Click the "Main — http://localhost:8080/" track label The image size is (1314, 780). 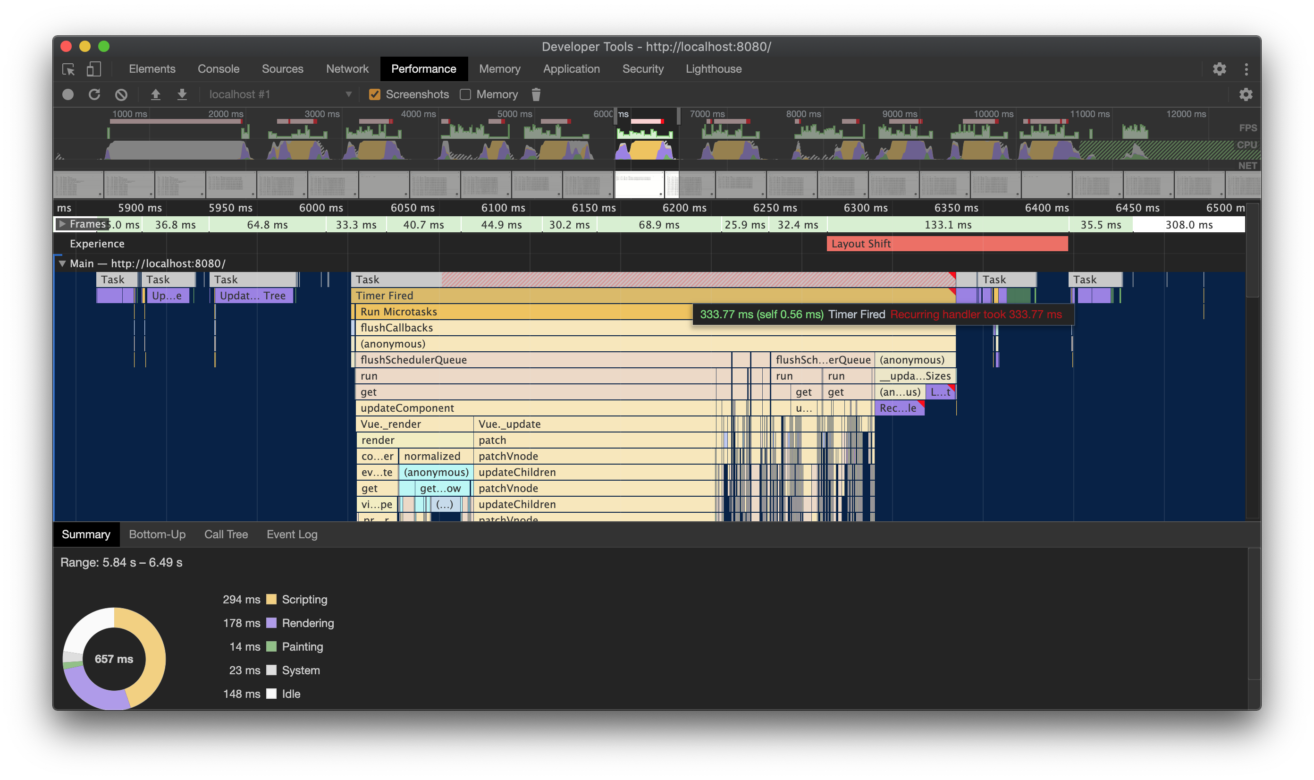pyautogui.click(x=148, y=263)
